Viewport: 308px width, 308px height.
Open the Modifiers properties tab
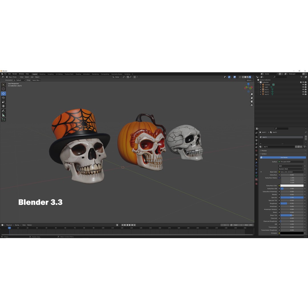point(256,163)
